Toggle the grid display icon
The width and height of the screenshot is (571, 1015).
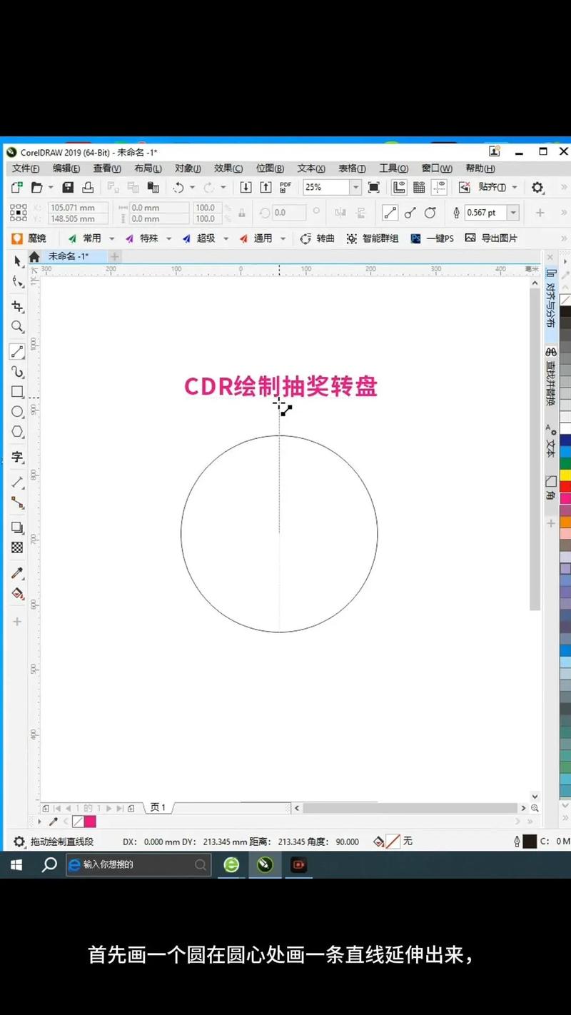[x=419, y=187]
